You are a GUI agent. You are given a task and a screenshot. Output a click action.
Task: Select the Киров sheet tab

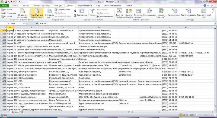click(15, 112)
